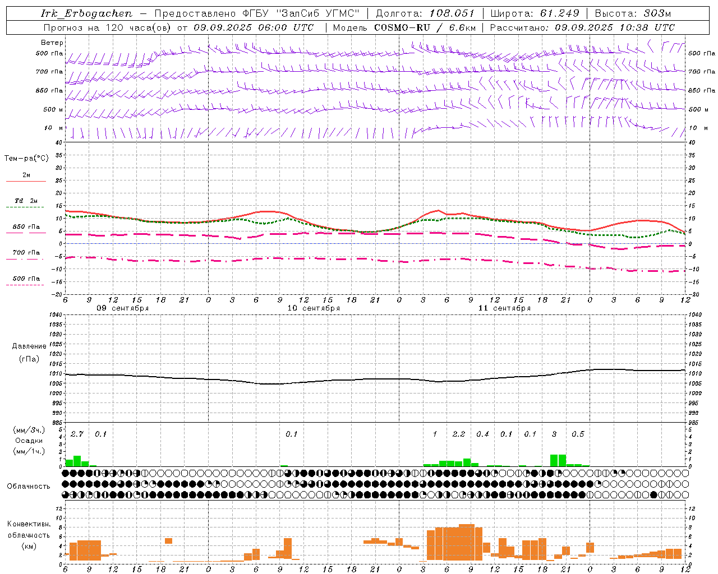This screenshot has width=718, height=574.
Task: Click the station name Irk_Erbogachen
Action: click(87, 13)
